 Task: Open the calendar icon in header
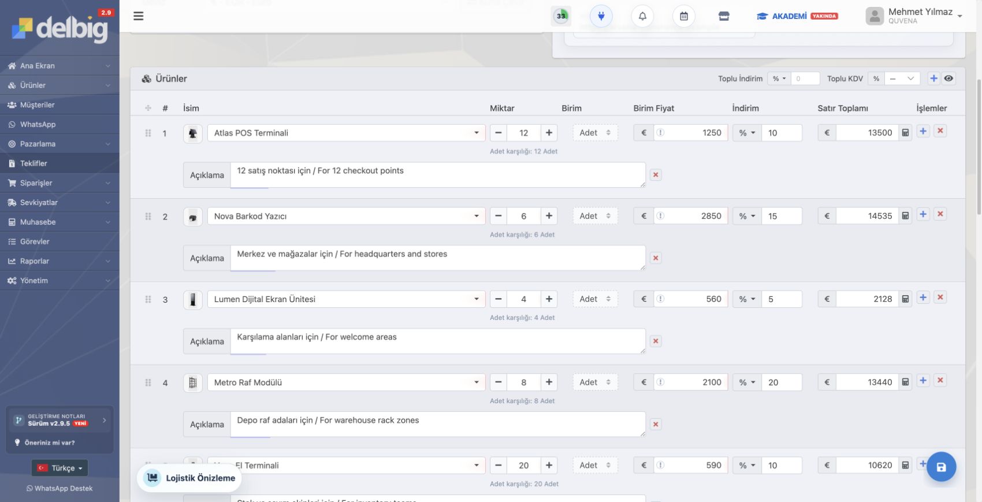tap(684, 16)
